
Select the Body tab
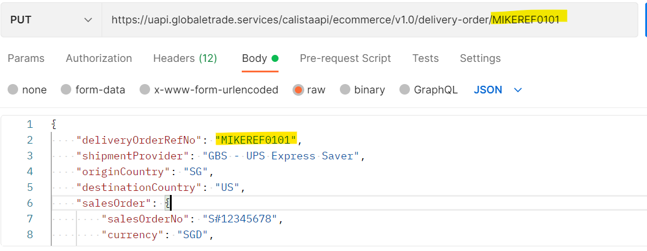(x=255, y=58)
